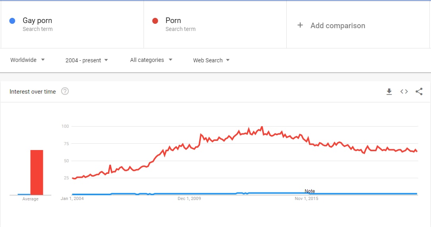431x227 pixels.
Task: Open the embed code icon
Action: (x=404, y=91)
